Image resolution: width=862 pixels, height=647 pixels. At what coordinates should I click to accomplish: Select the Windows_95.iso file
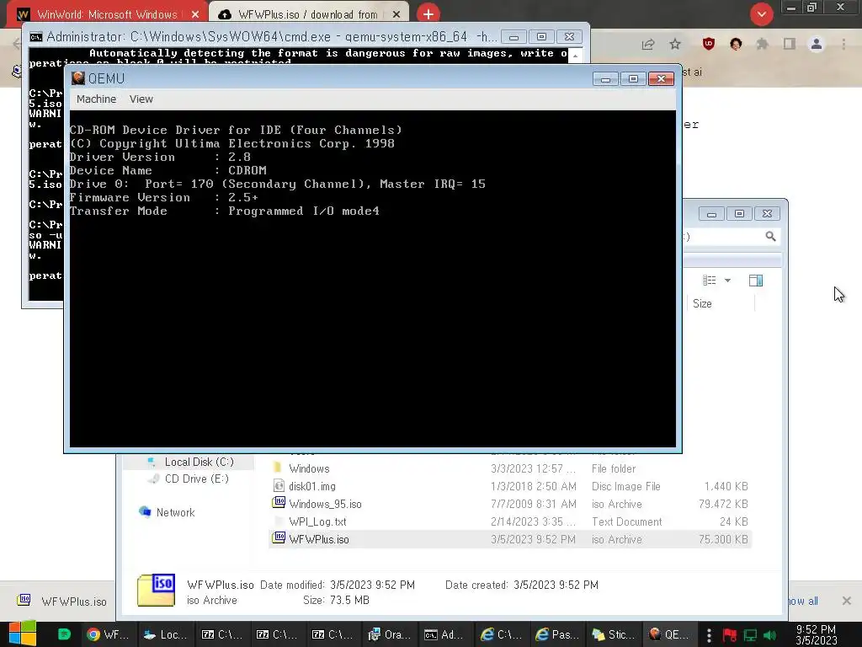click(325, 504)
